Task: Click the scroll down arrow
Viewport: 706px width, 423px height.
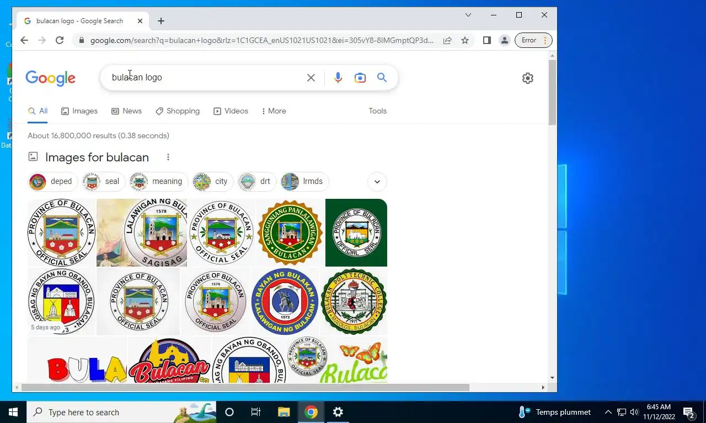Action: pos(553,378)
